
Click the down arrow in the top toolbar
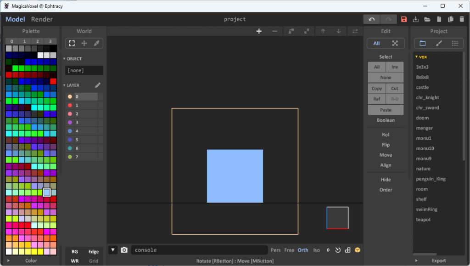(339, 31)
